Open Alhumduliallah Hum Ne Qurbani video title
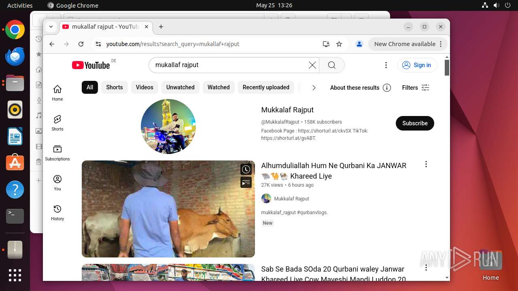The height and width of the screenshot is (291, 518). 334,171
